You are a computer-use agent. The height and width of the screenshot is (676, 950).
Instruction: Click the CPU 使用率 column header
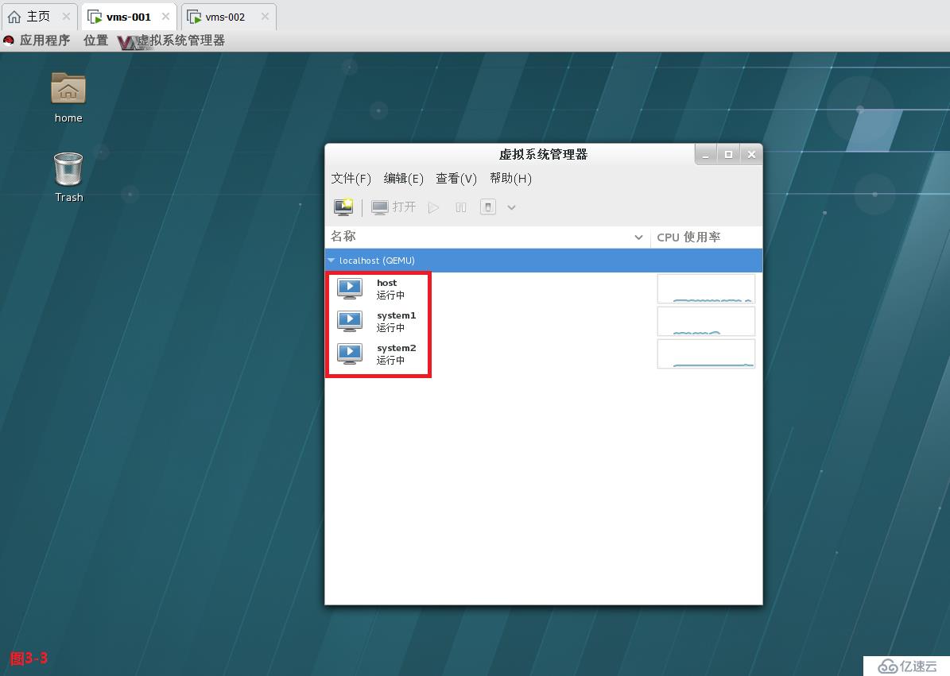[707, 237]
